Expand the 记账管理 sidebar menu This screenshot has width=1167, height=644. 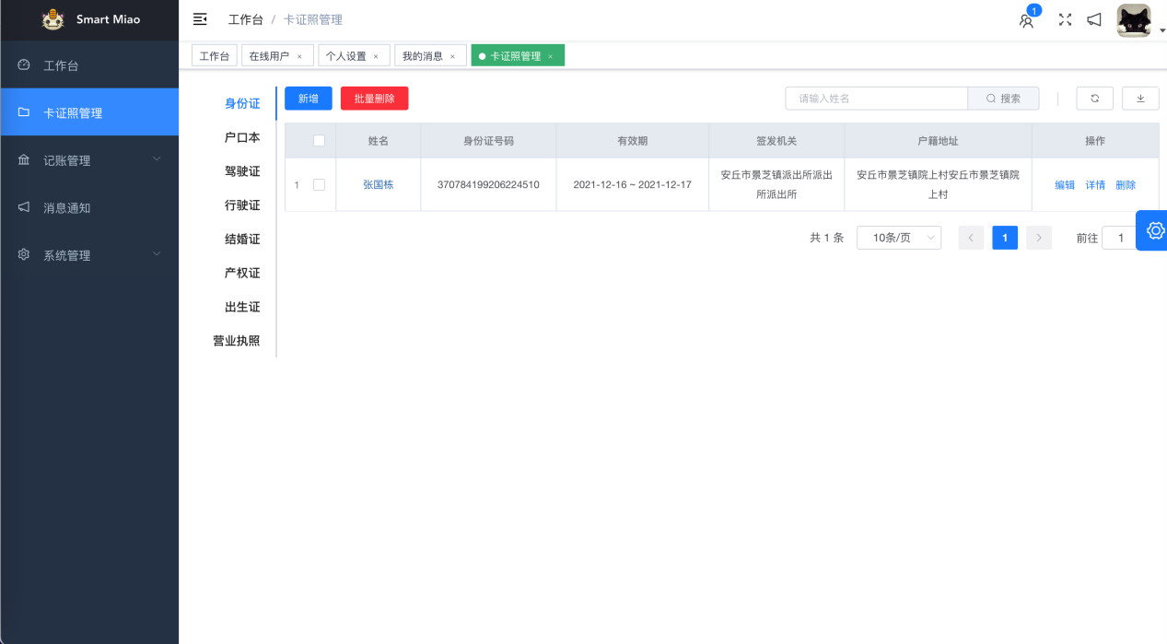click(89, 160)
